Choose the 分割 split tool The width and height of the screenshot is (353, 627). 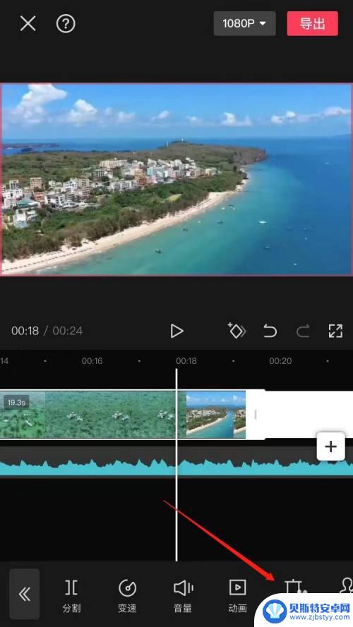[71, 596]
